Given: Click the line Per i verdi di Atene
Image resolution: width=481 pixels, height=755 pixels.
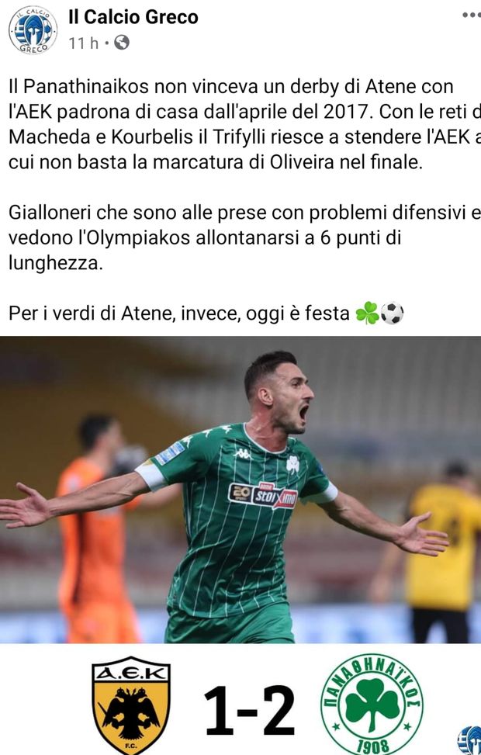Looking at the screenshot, I should pyautogui.click(x=206, y=313).
